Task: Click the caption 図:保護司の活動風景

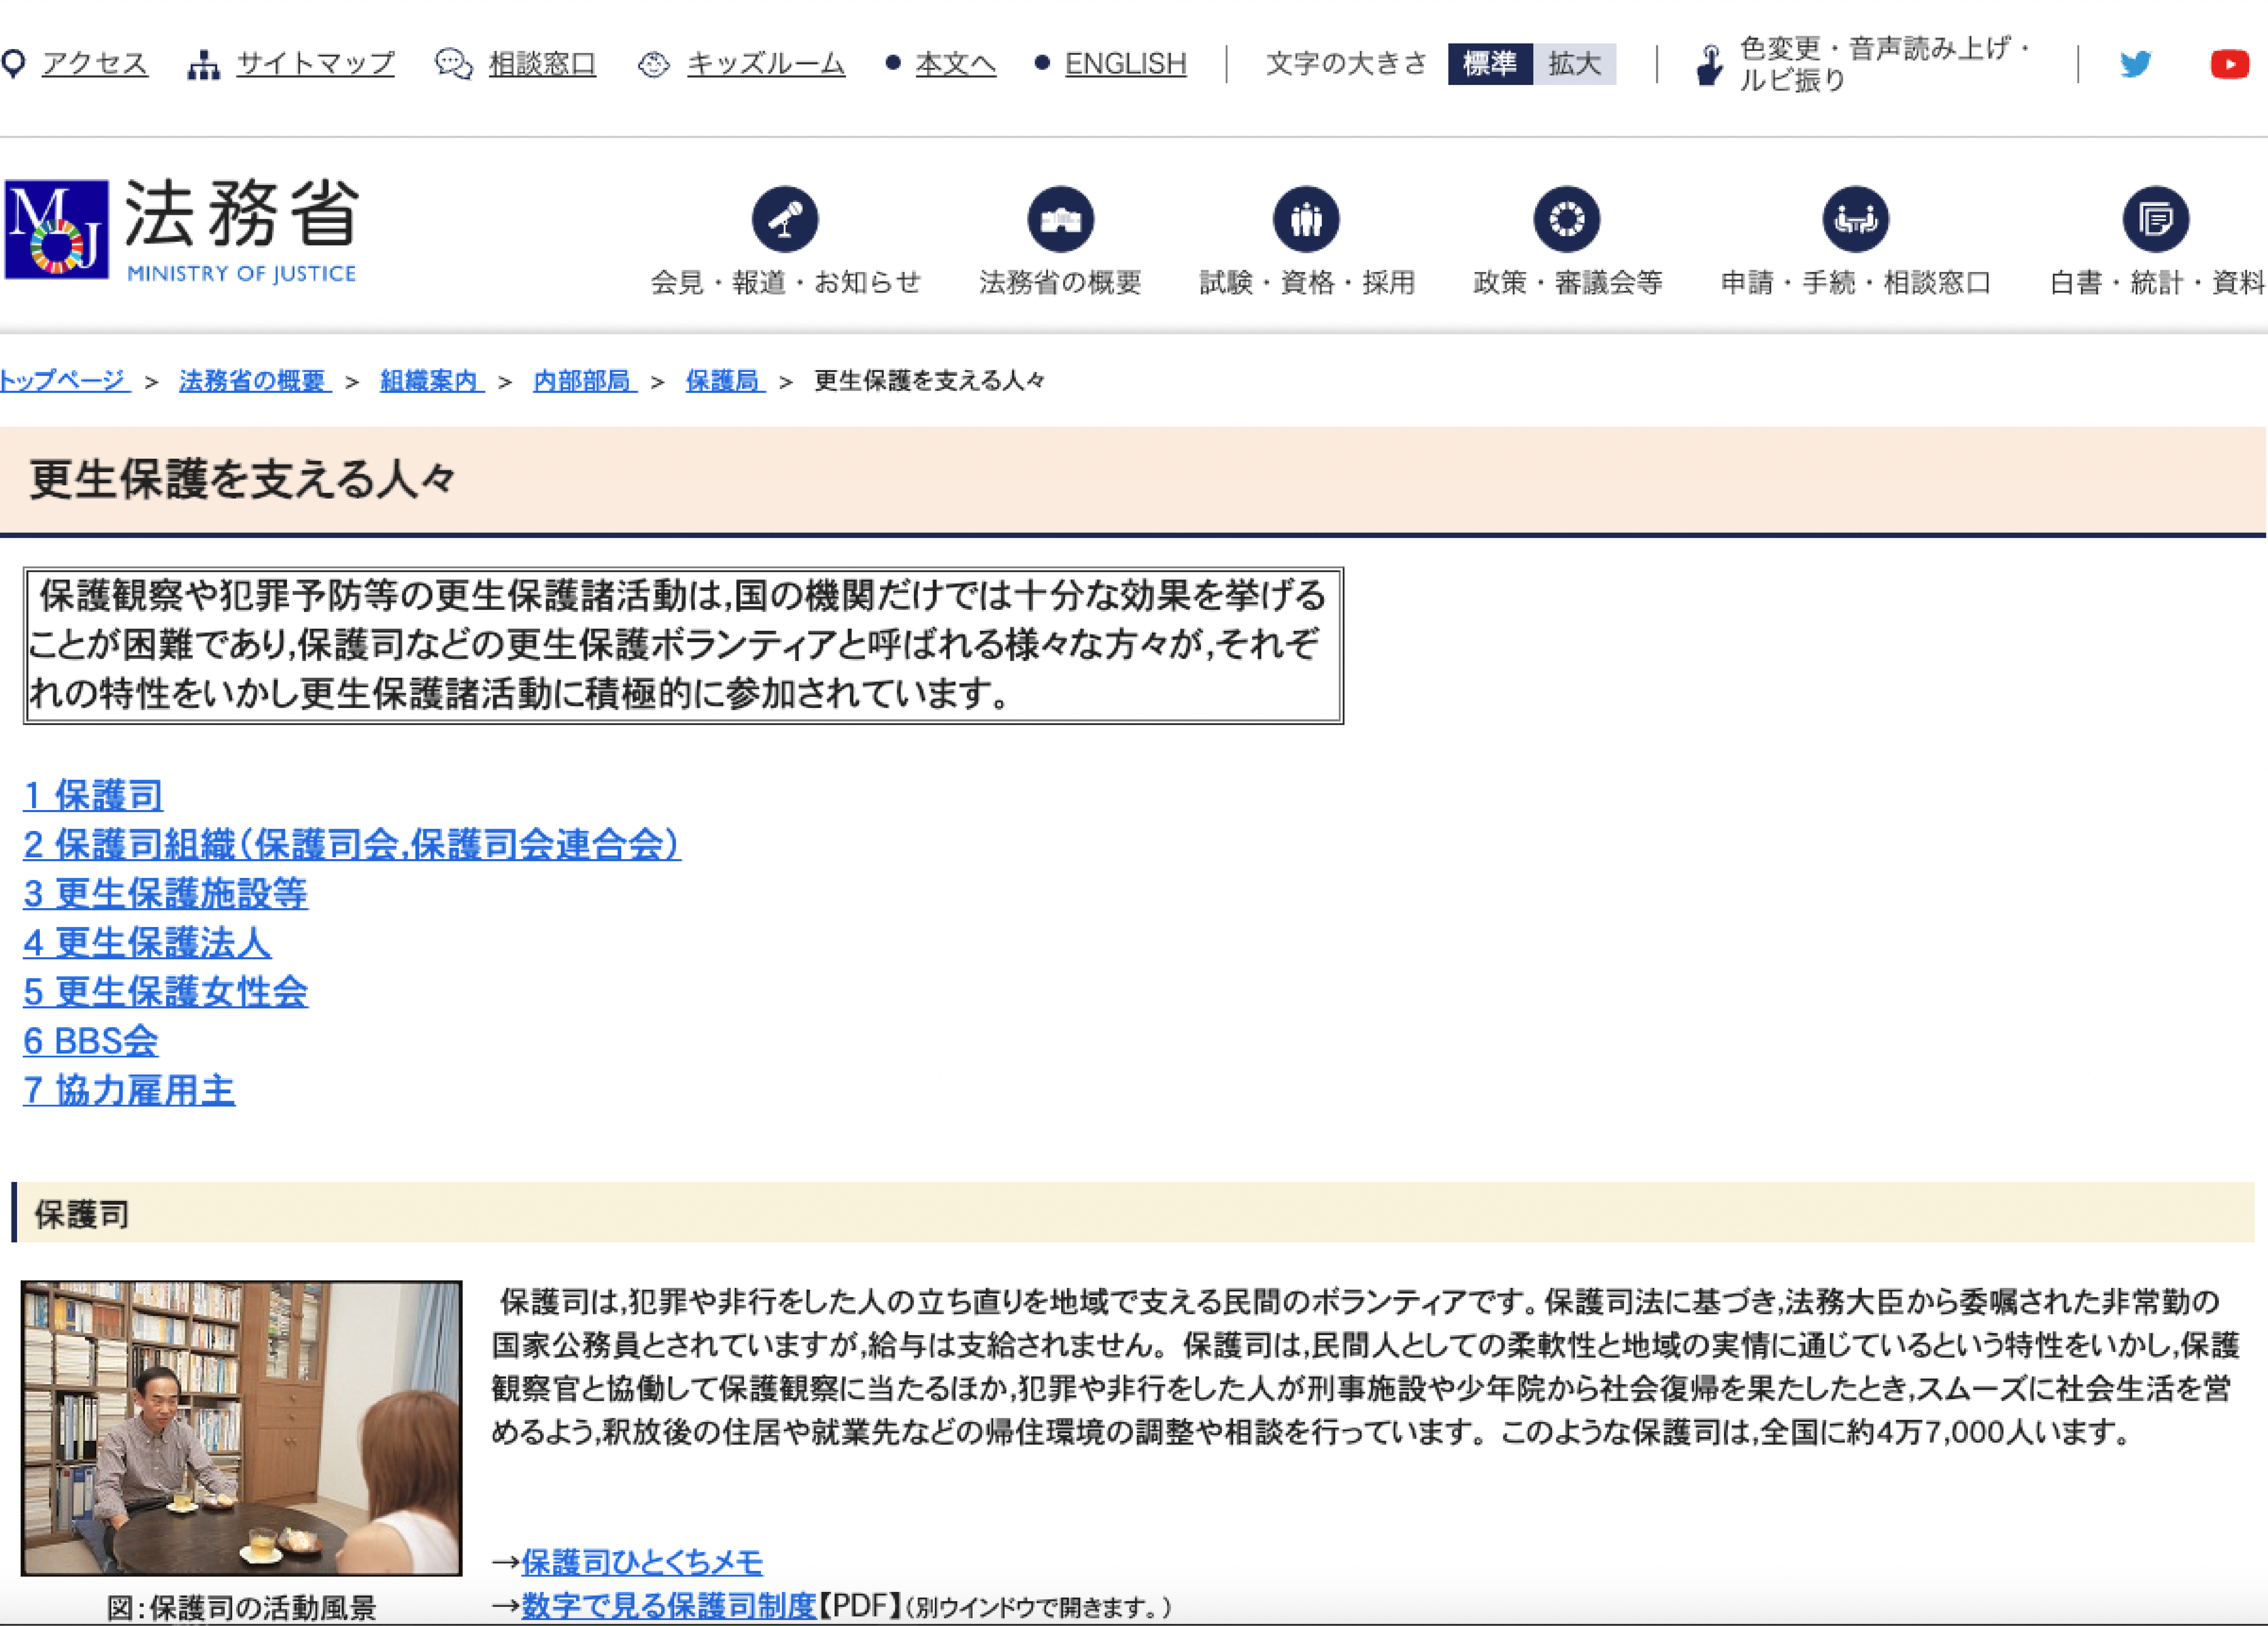Action: [x=241, y=1608]
